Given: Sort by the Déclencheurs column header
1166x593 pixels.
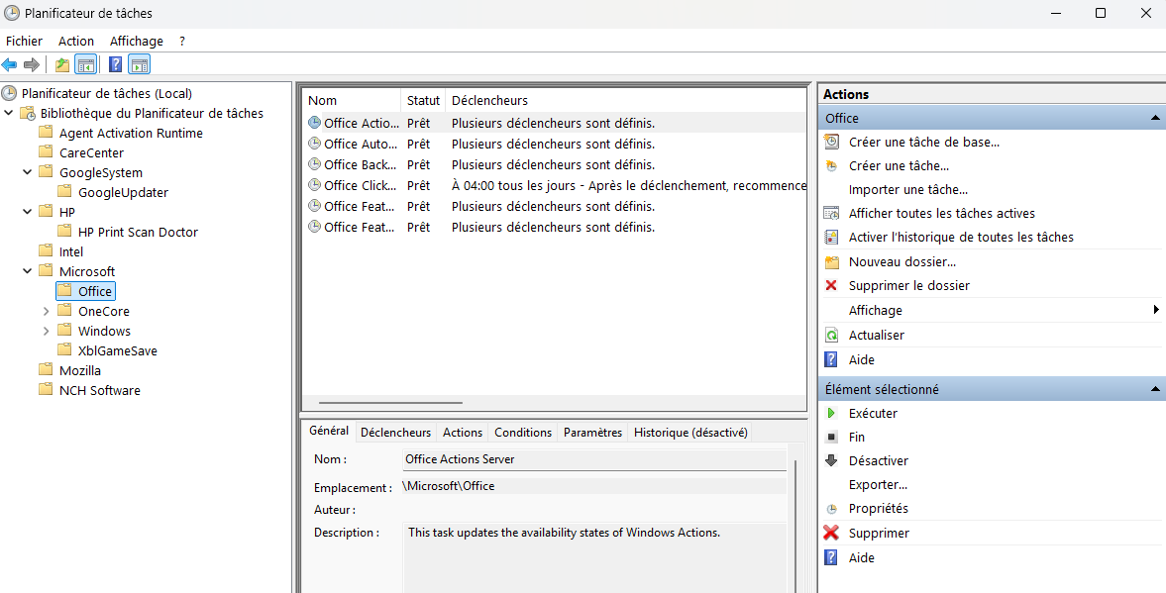Looking at the screenshot, I should click(625, 100).
